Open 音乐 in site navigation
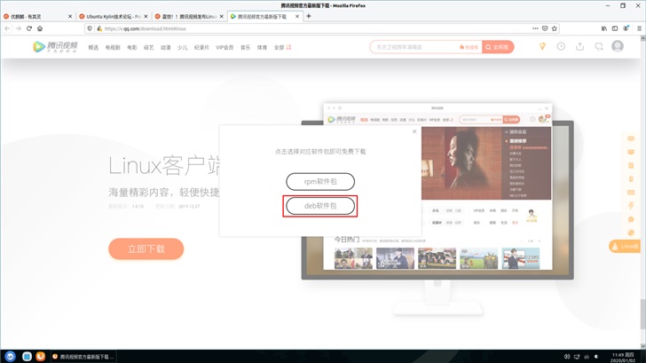646x363 pixels. pos(246,47)
